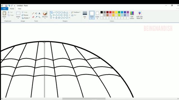
Task: Select the Four-point star shape
Action: click(x=54, y=18)
